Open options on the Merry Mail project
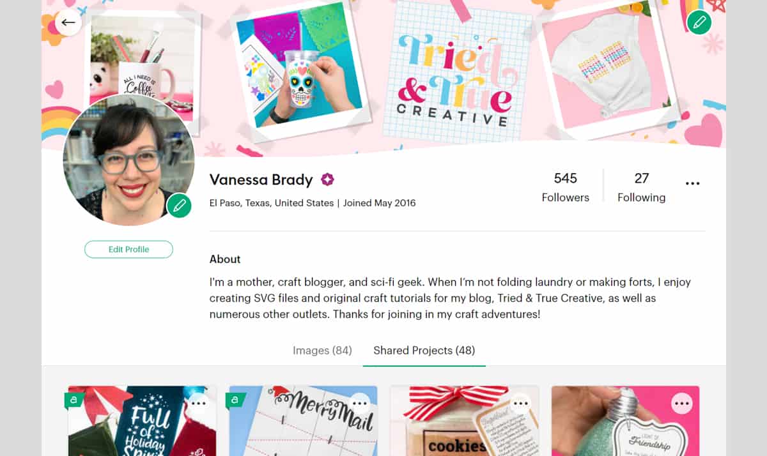The image size is (767, 456). (360, 403)
